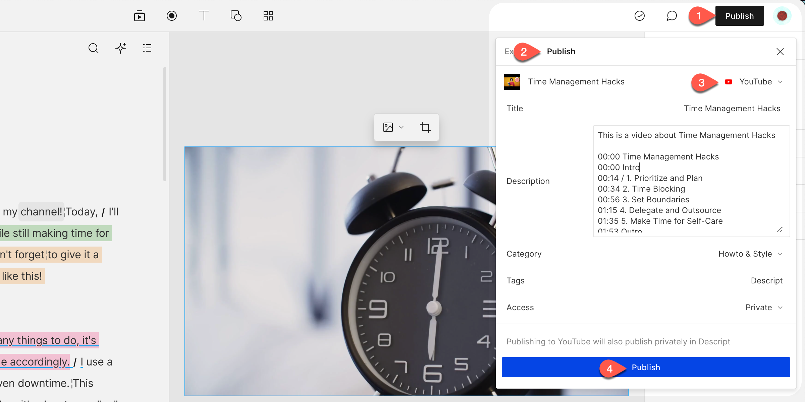Click the YouTube logo icon

[729, 82]
